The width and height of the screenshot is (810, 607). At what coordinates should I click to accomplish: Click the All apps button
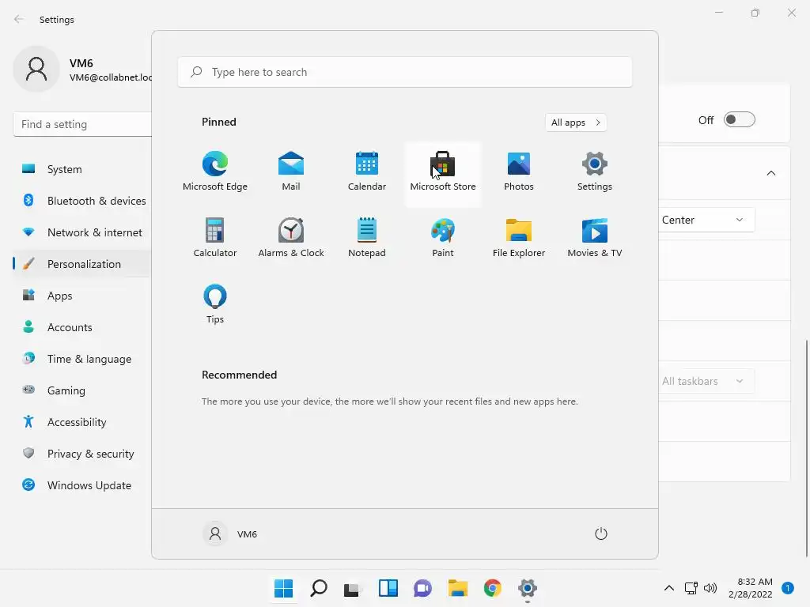coord(576,123)
